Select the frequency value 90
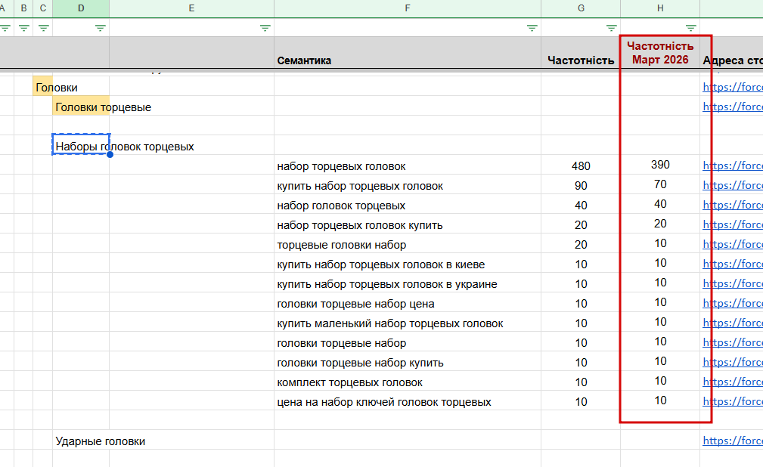Image resolution: width=763 pixels, height=467 pixels. pyautogui.click(x=581, y=186)
